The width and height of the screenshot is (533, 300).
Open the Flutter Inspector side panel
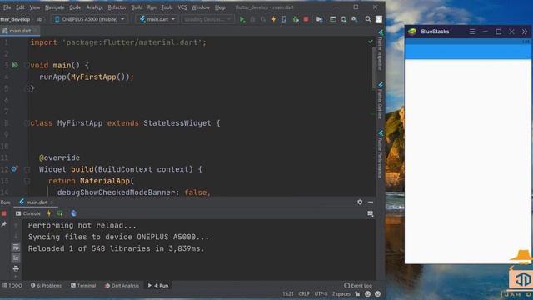381,50
